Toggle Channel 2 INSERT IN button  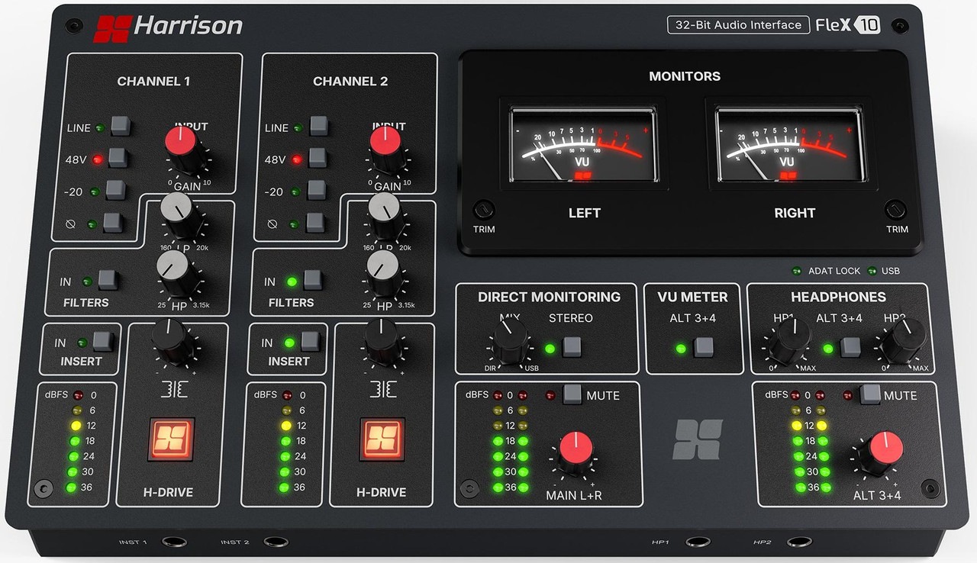311,341
